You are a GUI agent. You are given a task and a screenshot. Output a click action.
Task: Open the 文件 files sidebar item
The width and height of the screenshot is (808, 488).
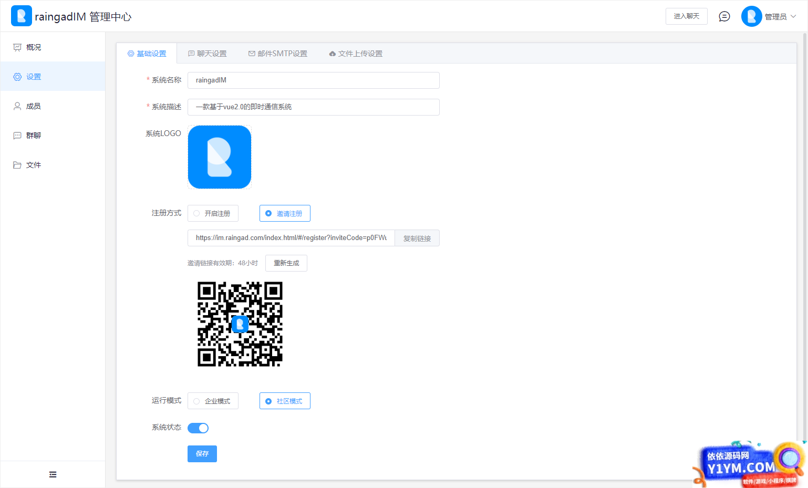pos(53,165)
